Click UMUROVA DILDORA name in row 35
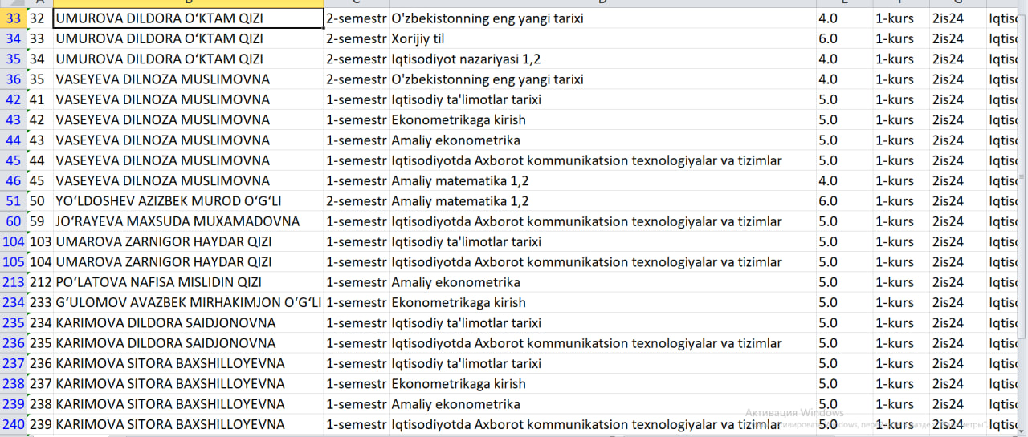1028x437 pixels. (189, 59)
